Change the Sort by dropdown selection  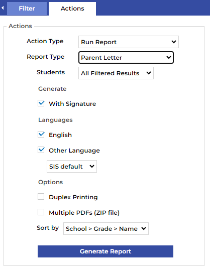point(106,229)
